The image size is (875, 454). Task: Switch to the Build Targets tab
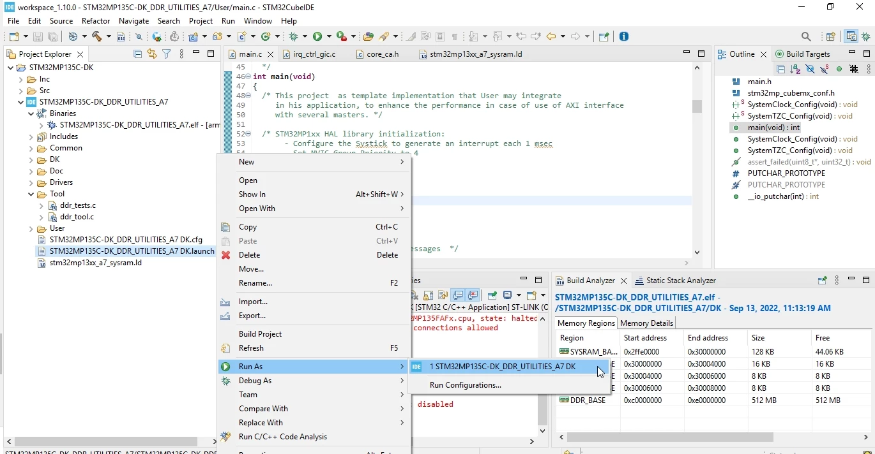point(803,54)
